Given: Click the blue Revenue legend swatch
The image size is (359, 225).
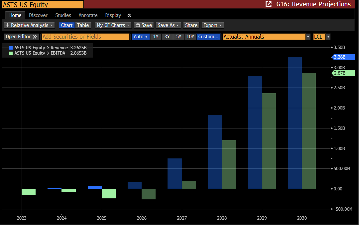Looking at the screenshot, I should [11, 48].
